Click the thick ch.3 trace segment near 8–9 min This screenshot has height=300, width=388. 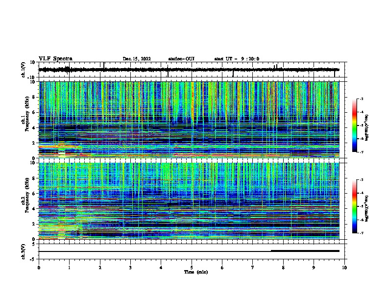pyautogui.click(x=305, y=251)
